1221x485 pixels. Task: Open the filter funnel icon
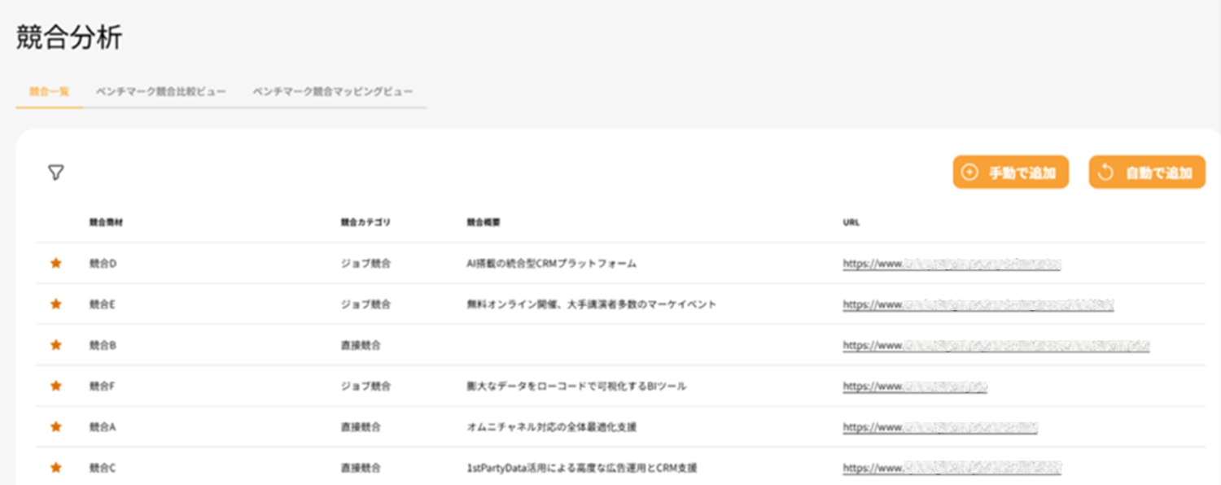55,173
